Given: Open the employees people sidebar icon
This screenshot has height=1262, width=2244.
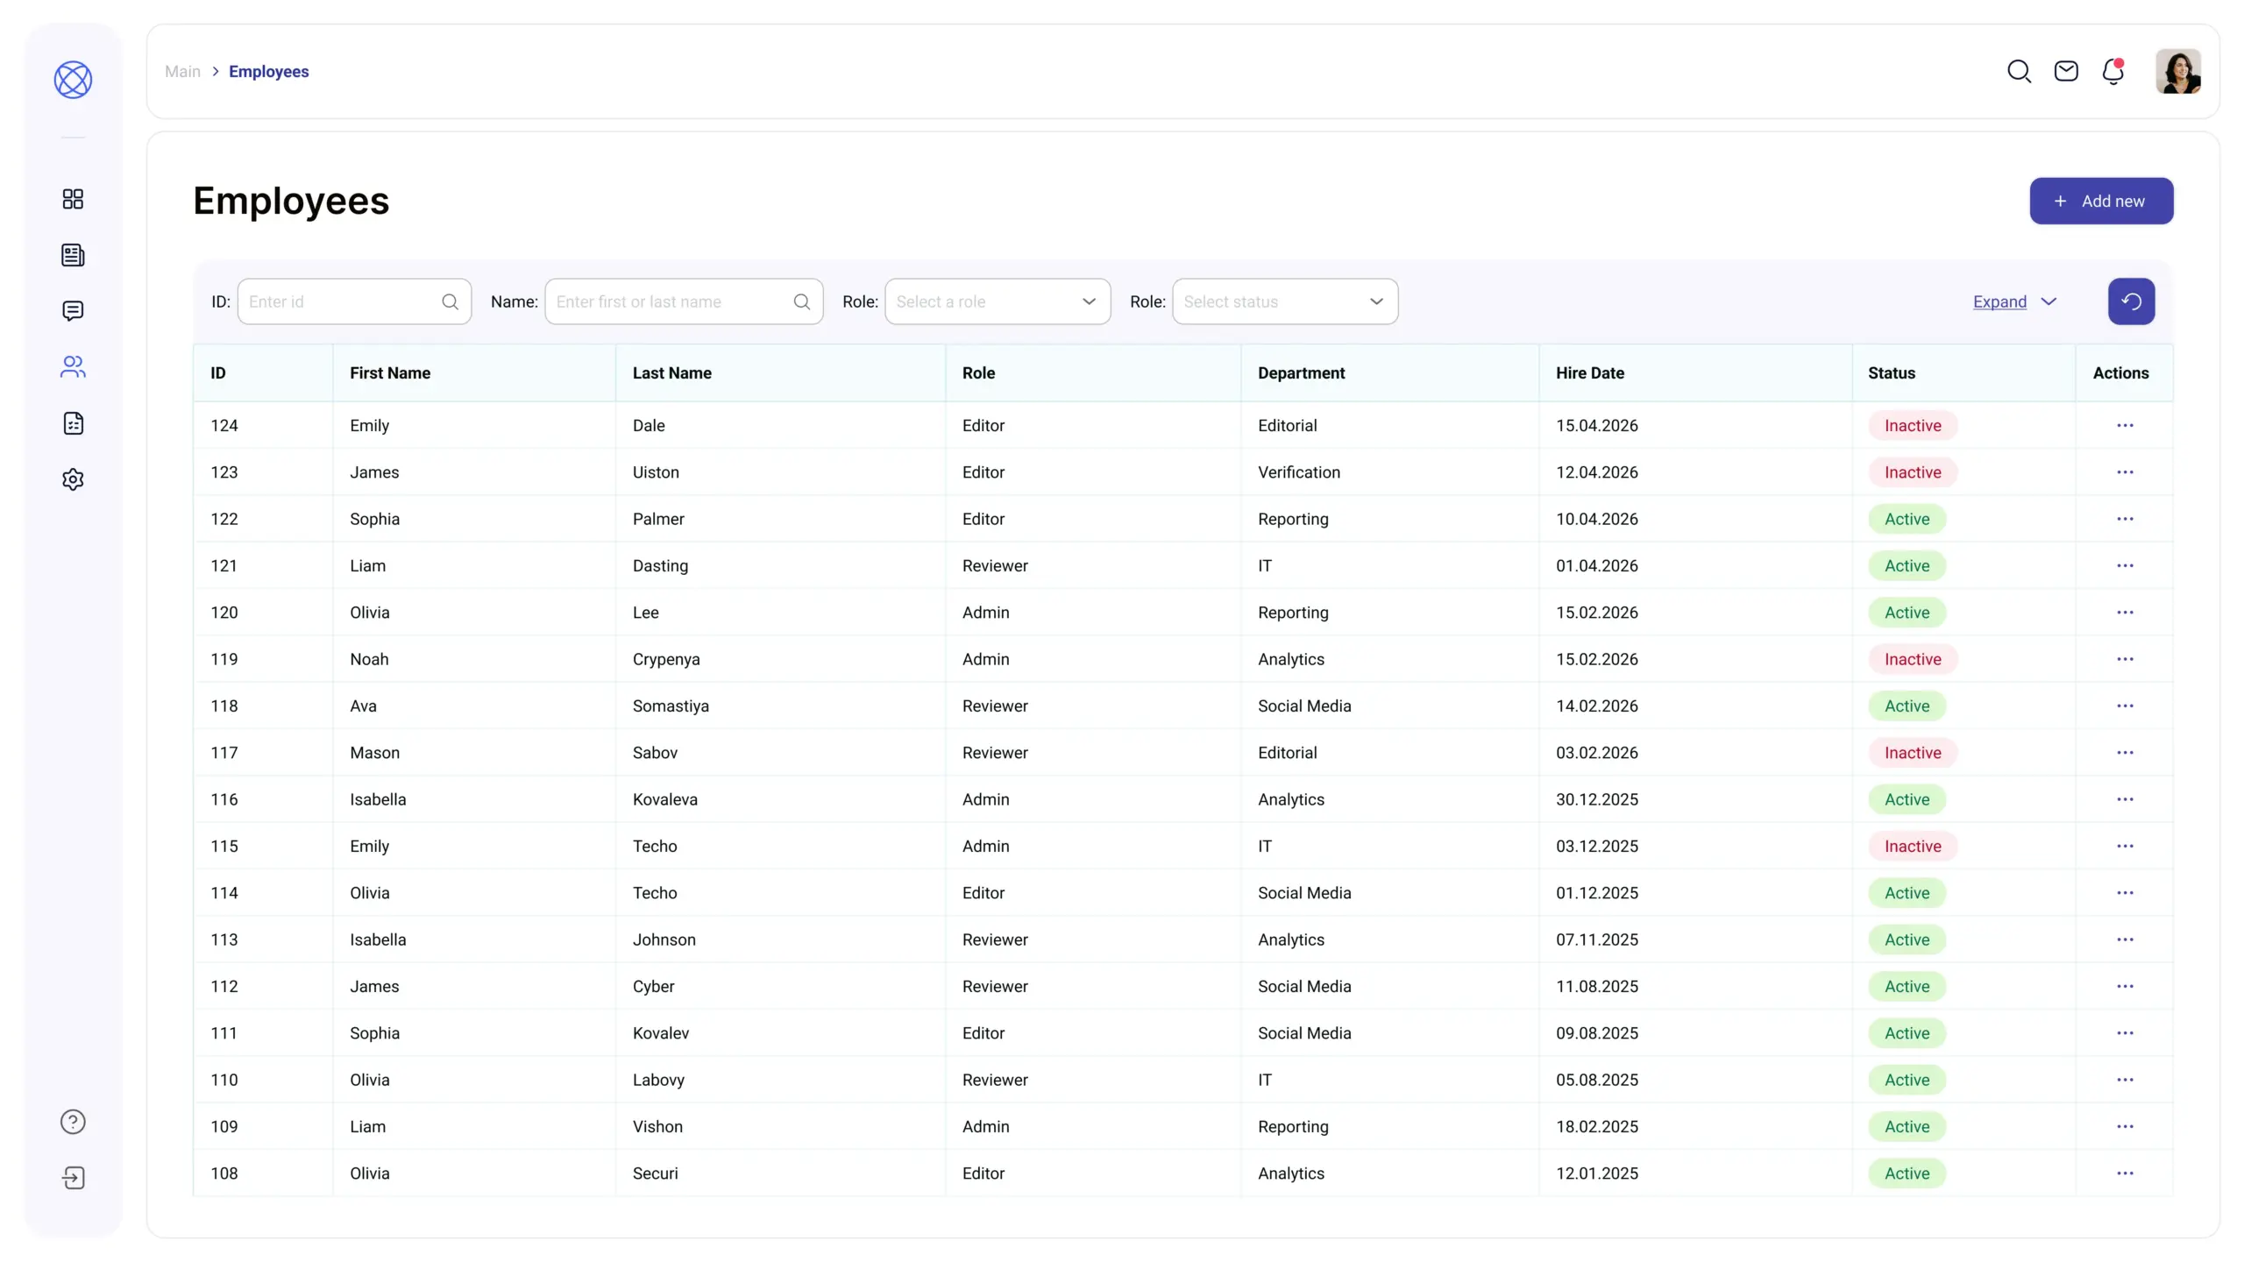Looking at the screenshot, I should tap(73, 366).
